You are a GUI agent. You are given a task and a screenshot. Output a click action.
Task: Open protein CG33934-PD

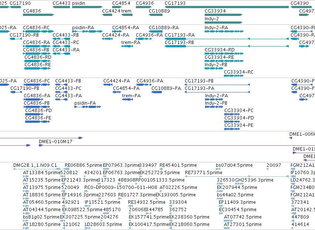(x=232, y=122)
